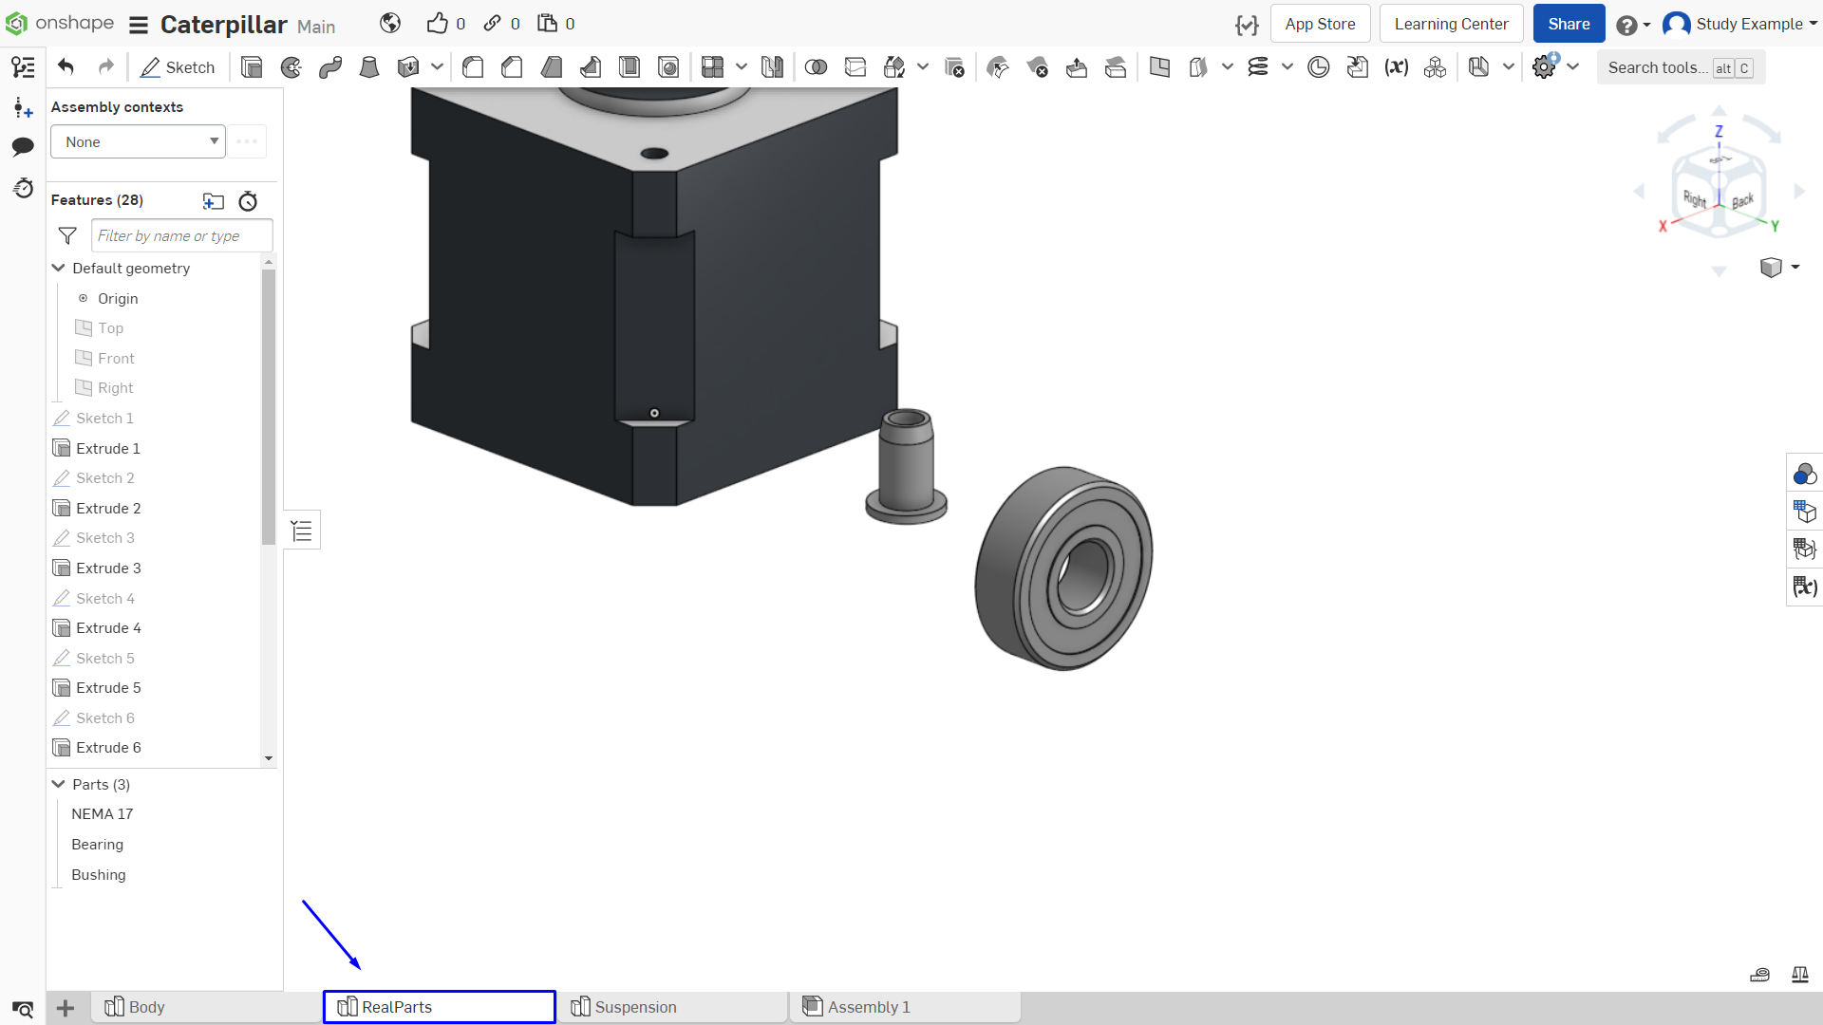The image size is (1823, 1025).
Task: Click the Helix tool icon
Action: tap(1258, 67)
